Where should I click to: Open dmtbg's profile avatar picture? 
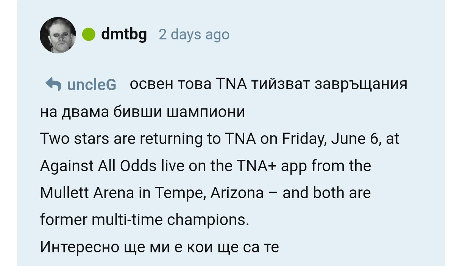[x=58, y=35]
